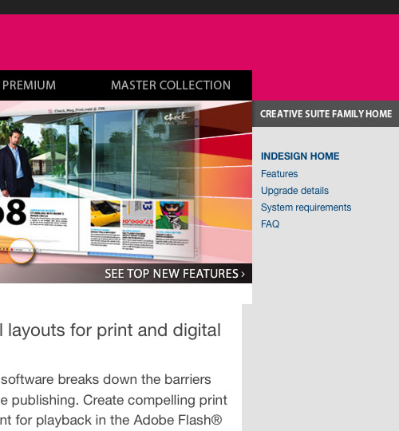Open the PREMIUM tab
The image size is (399, 431).
tap(29, 85)
